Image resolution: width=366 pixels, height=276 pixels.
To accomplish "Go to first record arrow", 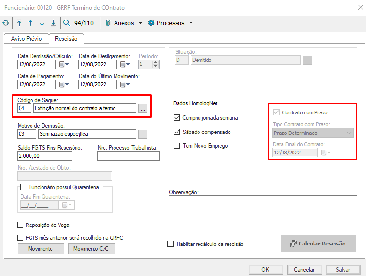I will (19, 23).
